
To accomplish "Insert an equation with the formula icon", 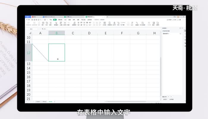I will pos(132,24).
